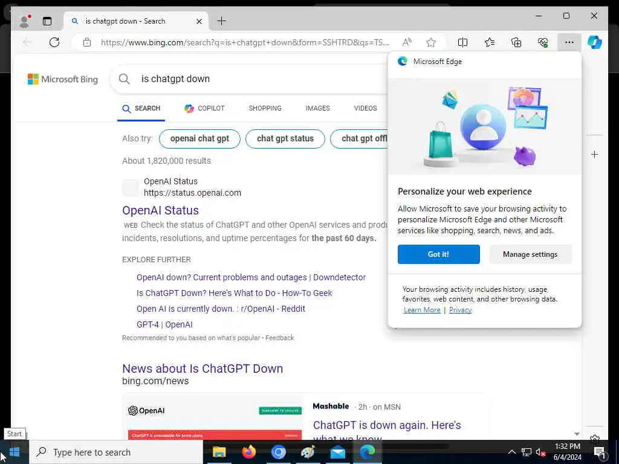Open Mail app from taskbar
This screenshot has width=619, height=464.
[x=337, y=452]
